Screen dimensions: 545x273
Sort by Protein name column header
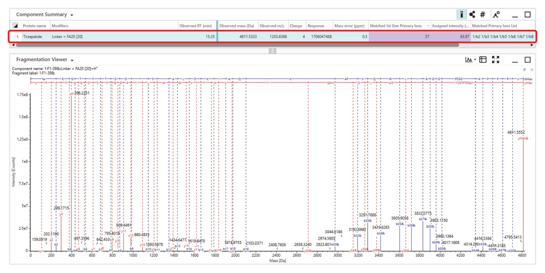pyautogui.click(x=34, y=26)
